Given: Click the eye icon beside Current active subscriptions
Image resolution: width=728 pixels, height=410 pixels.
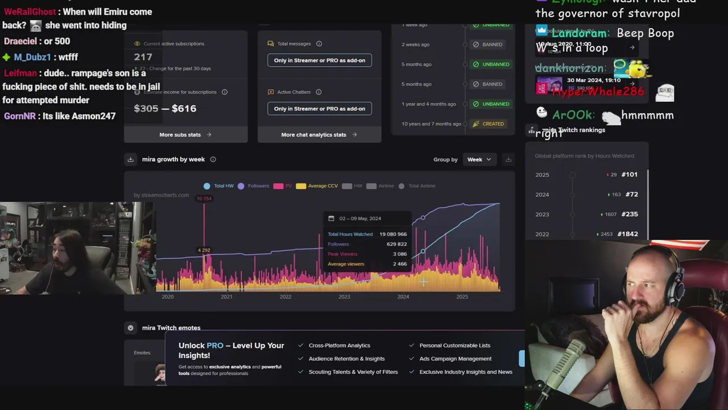Looking at the screenshot, I should (x=137, y=44).
